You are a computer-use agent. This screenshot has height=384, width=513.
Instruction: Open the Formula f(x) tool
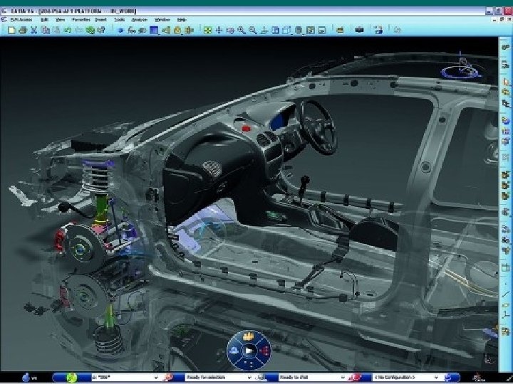pyautogui.click(x=132, y=31)
